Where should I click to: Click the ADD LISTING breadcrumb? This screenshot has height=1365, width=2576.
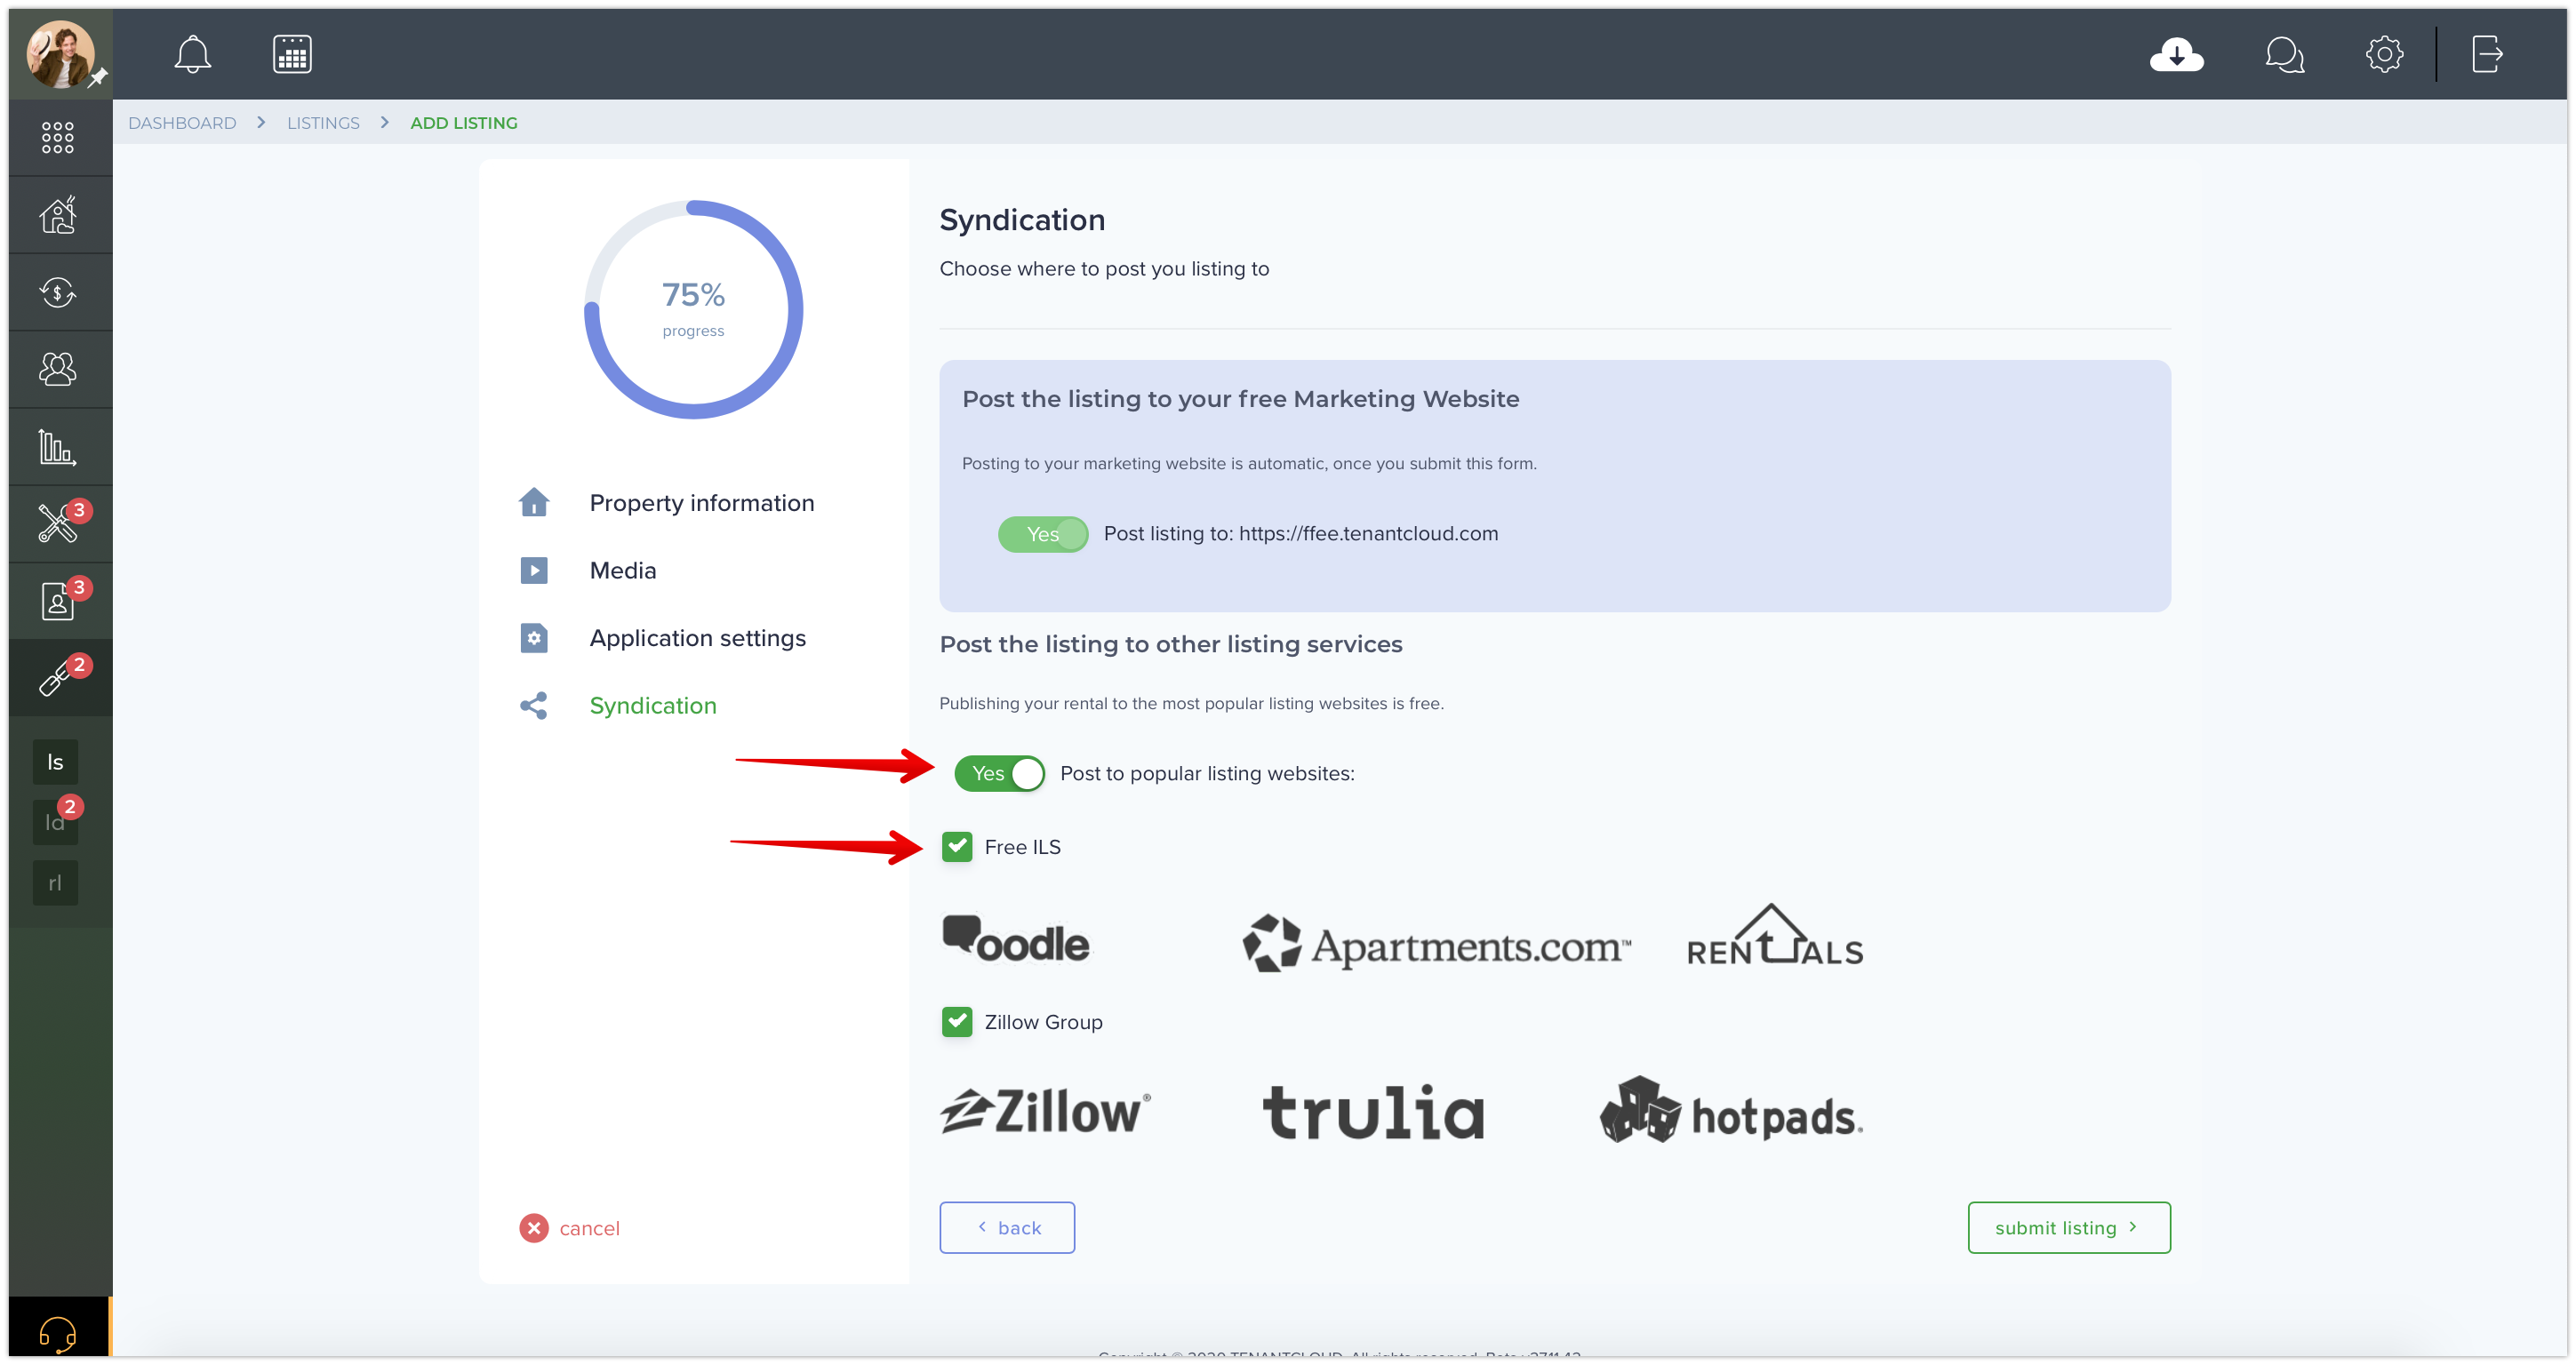tap(464, 123)
